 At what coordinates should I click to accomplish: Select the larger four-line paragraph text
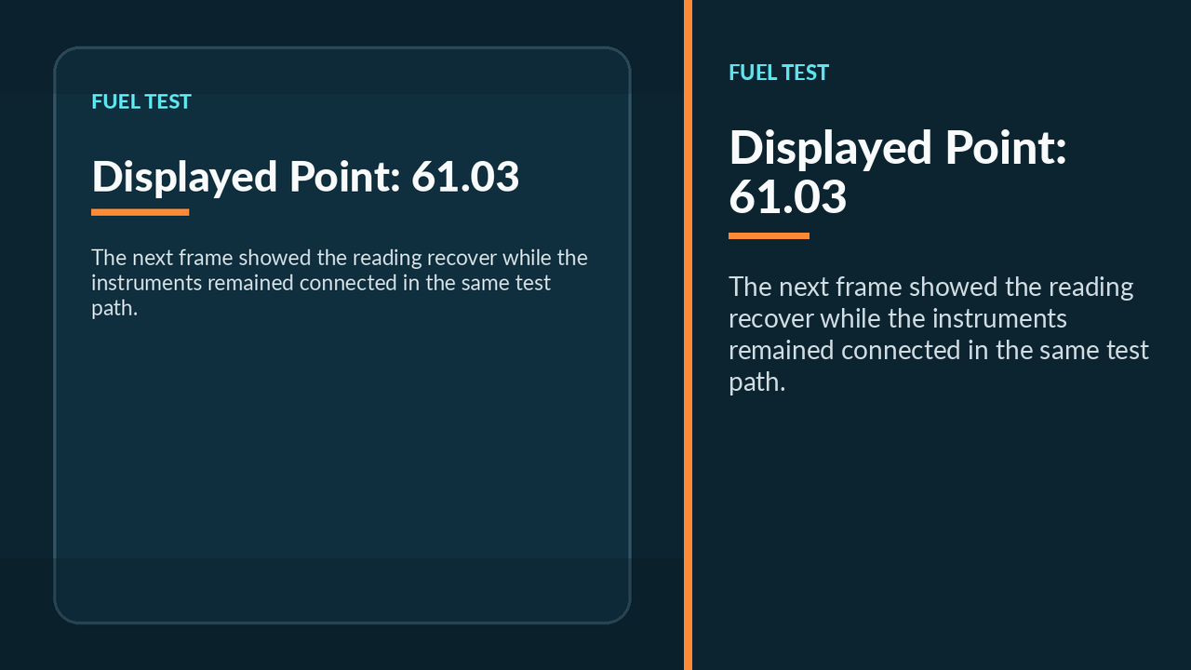click(x=939, y=334)
